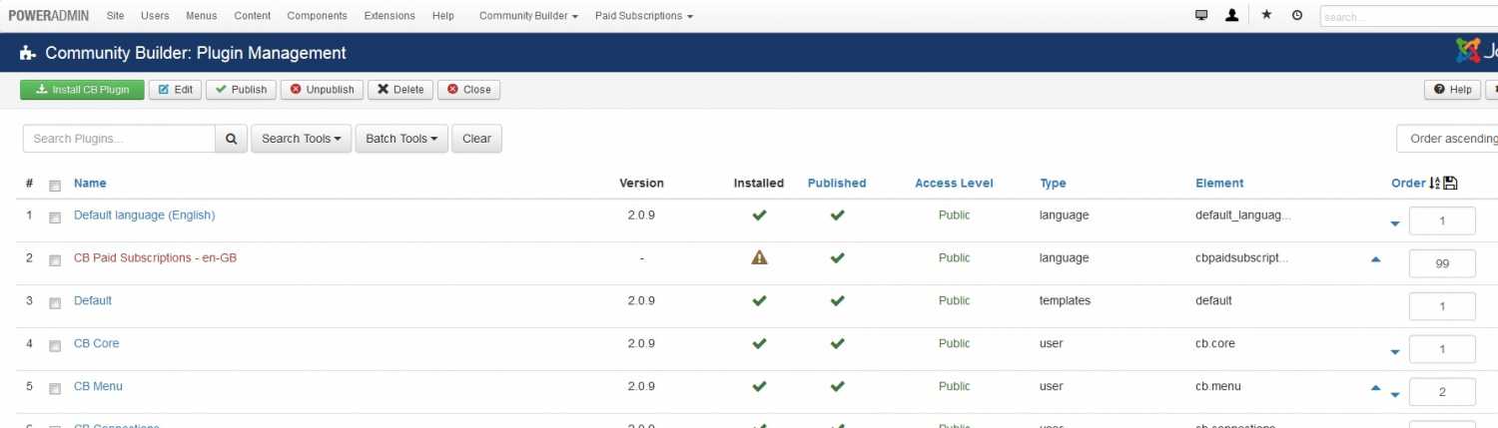Tick the checkbox for Default templates row
The height and width of the screenshot is (428, 1498).
point(55,302)
